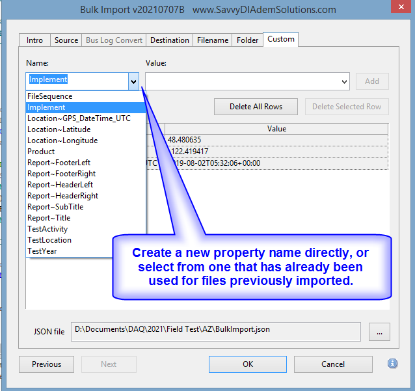Screen dimensions: 415x391
Task: Pick Report~HeaderLeft from the list
Action: coord(60,185)
